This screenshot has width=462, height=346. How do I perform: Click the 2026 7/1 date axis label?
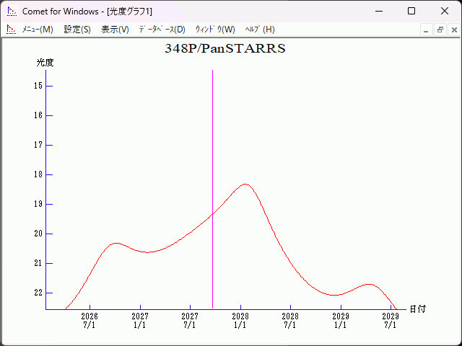pyautogui.click(x=90, y=320)
